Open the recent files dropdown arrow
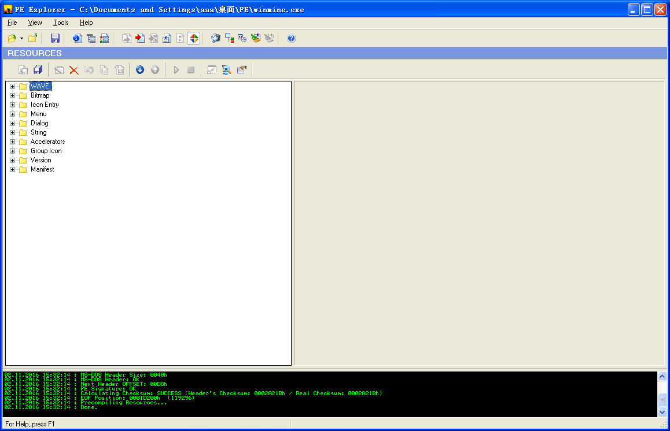 tap(22, 38)
